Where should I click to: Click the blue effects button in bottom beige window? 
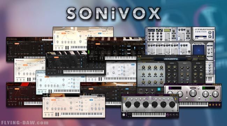click(x=91, y=100)
